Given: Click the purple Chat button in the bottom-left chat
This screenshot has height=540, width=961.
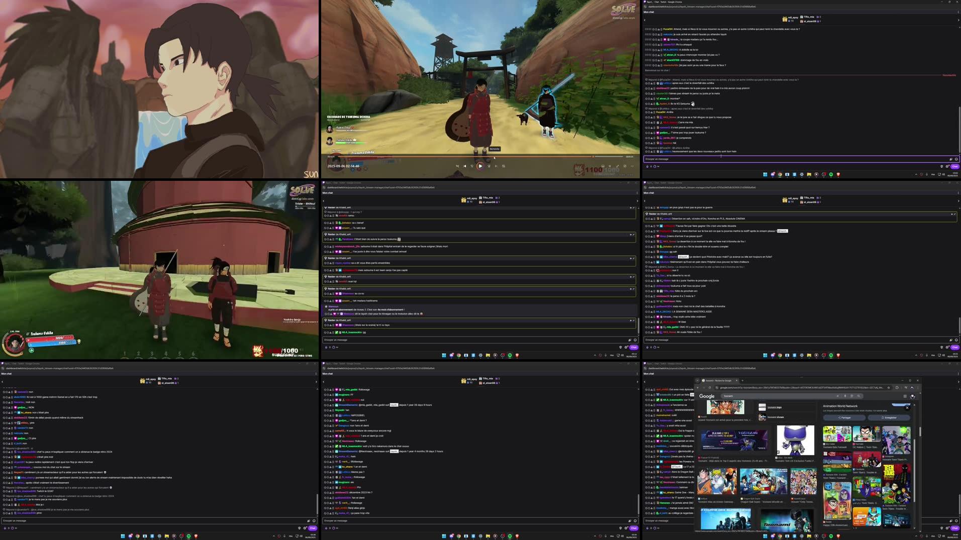Looking at the screenshot, I should click(x=313, y=528).
